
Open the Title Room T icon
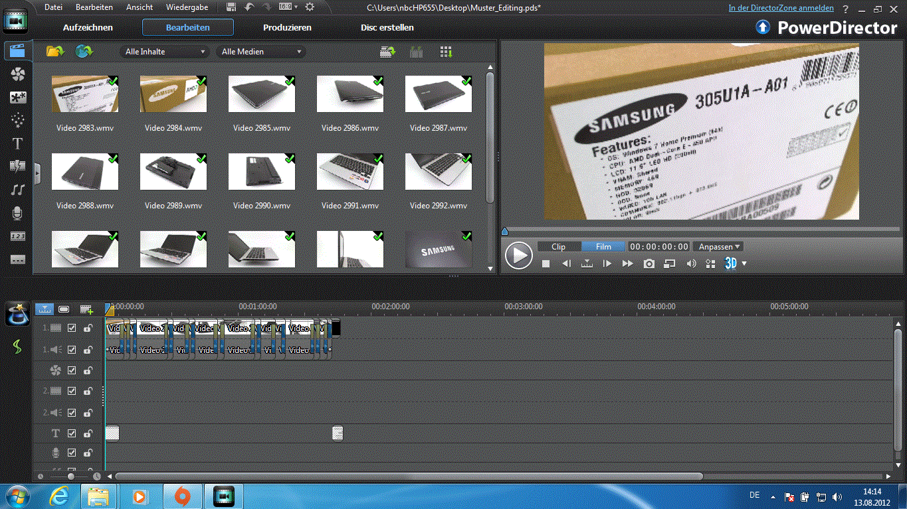click(x=18, y=143)
